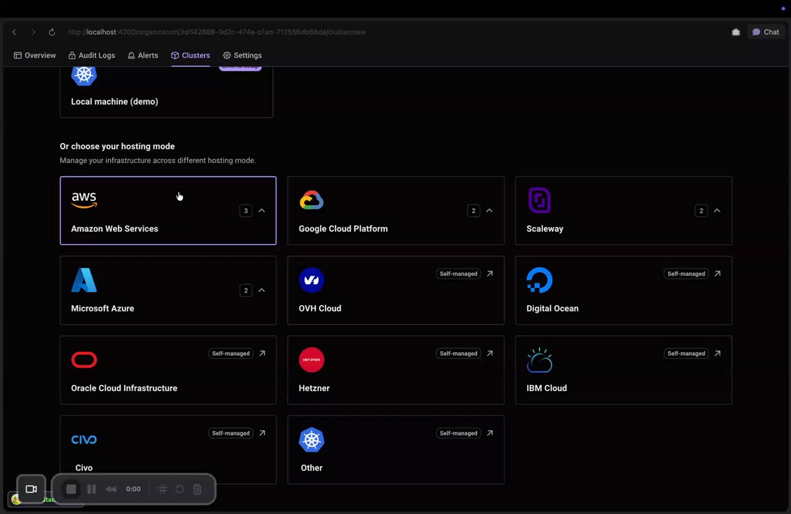Stop the screen recording

(71, 489)
